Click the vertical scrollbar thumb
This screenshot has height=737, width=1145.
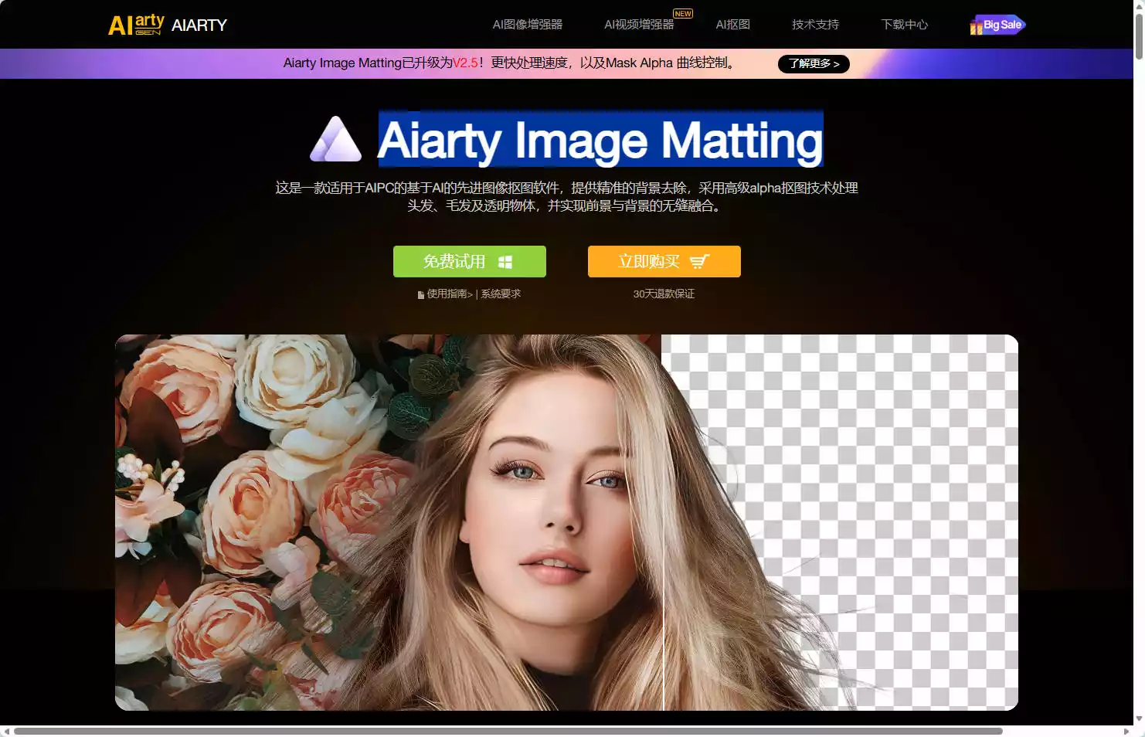(x=1139, y=36)
